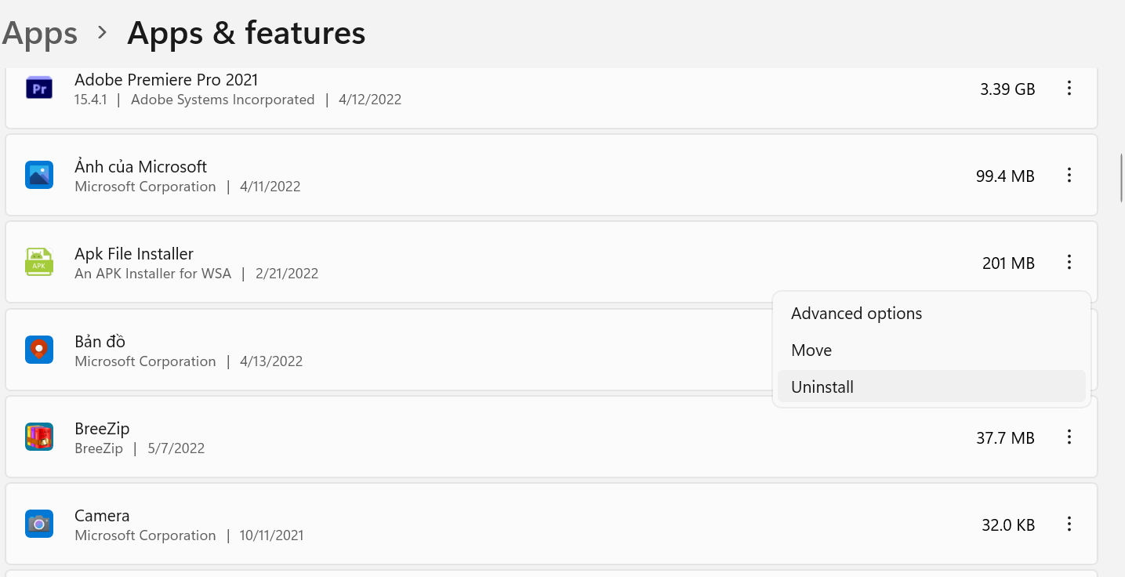This screenshot has height=577, width=1125.
Task: Click the Bản đồ maps icon
Action: pos(39,350)
